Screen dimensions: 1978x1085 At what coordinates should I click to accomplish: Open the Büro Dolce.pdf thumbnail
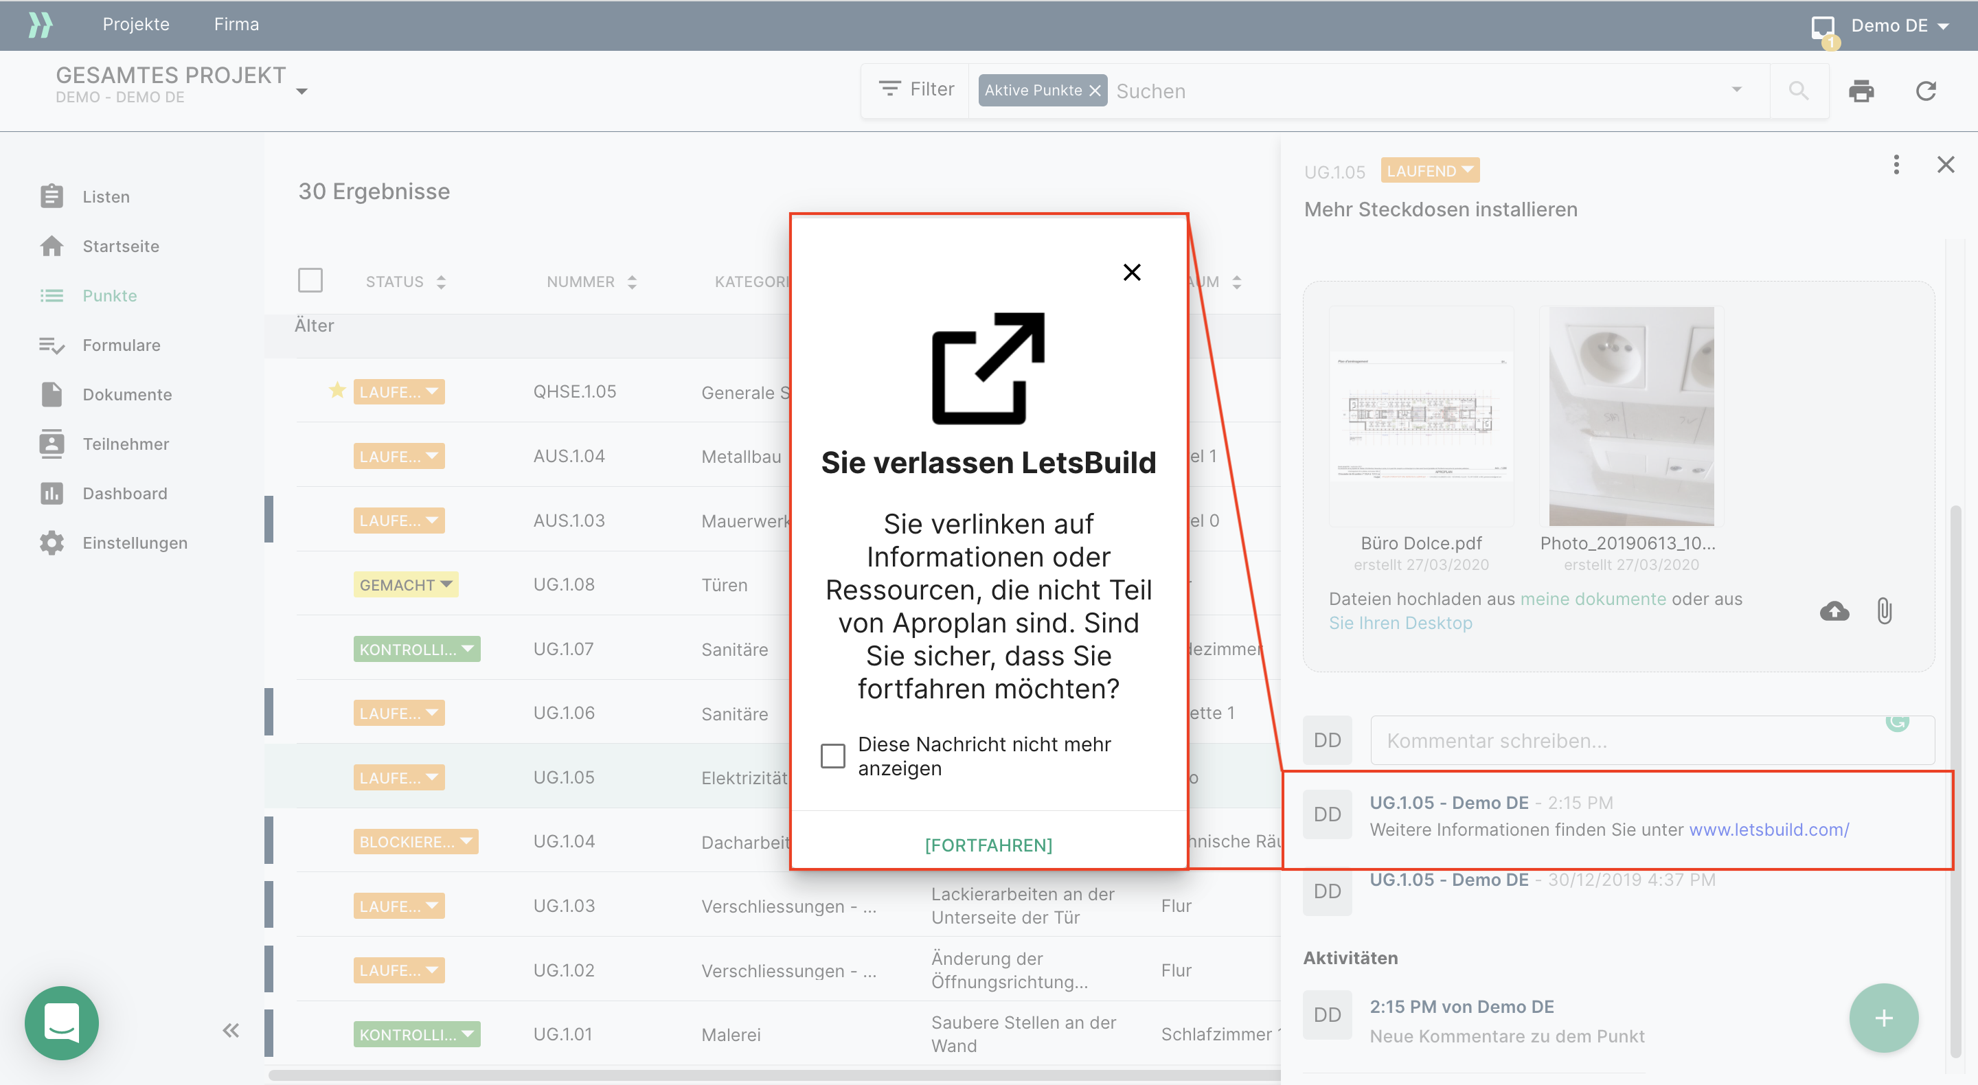coord(1421,415)
